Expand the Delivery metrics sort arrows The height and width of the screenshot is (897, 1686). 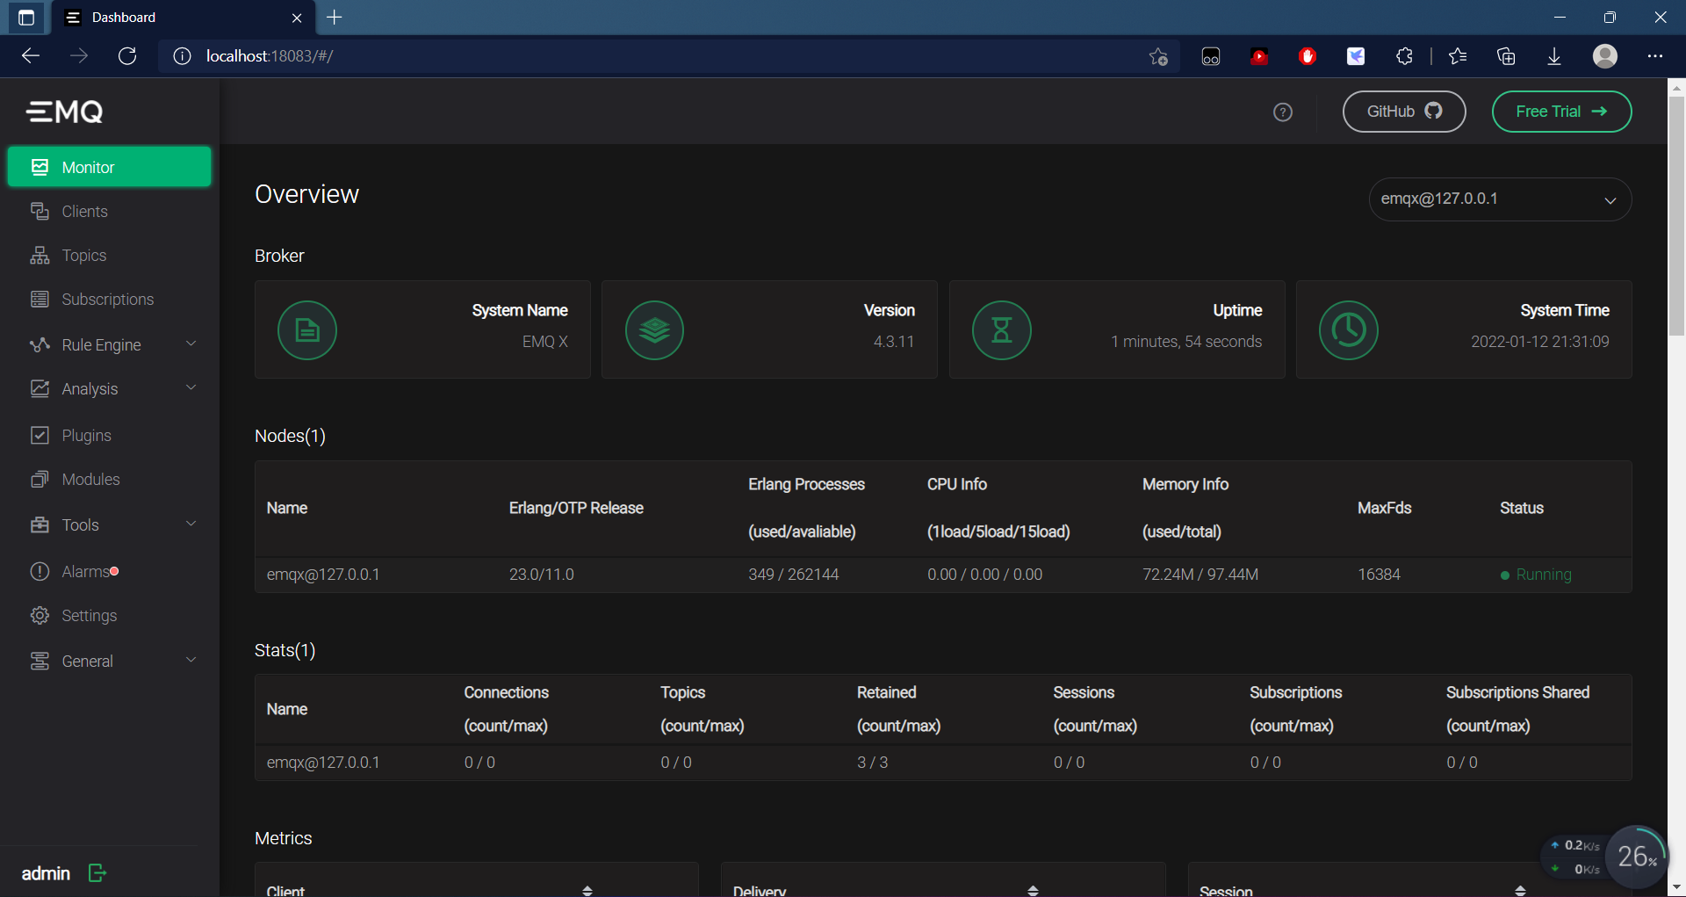pos(1034,890)
